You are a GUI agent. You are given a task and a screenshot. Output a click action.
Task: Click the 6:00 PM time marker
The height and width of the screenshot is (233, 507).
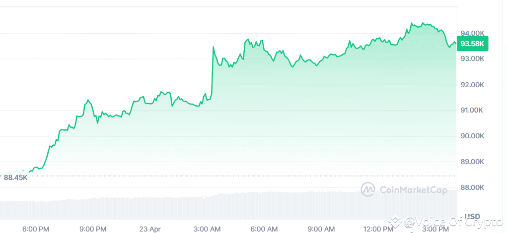36,229
